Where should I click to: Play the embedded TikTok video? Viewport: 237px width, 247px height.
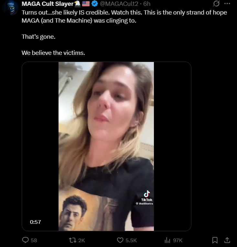tap(106, 146)
